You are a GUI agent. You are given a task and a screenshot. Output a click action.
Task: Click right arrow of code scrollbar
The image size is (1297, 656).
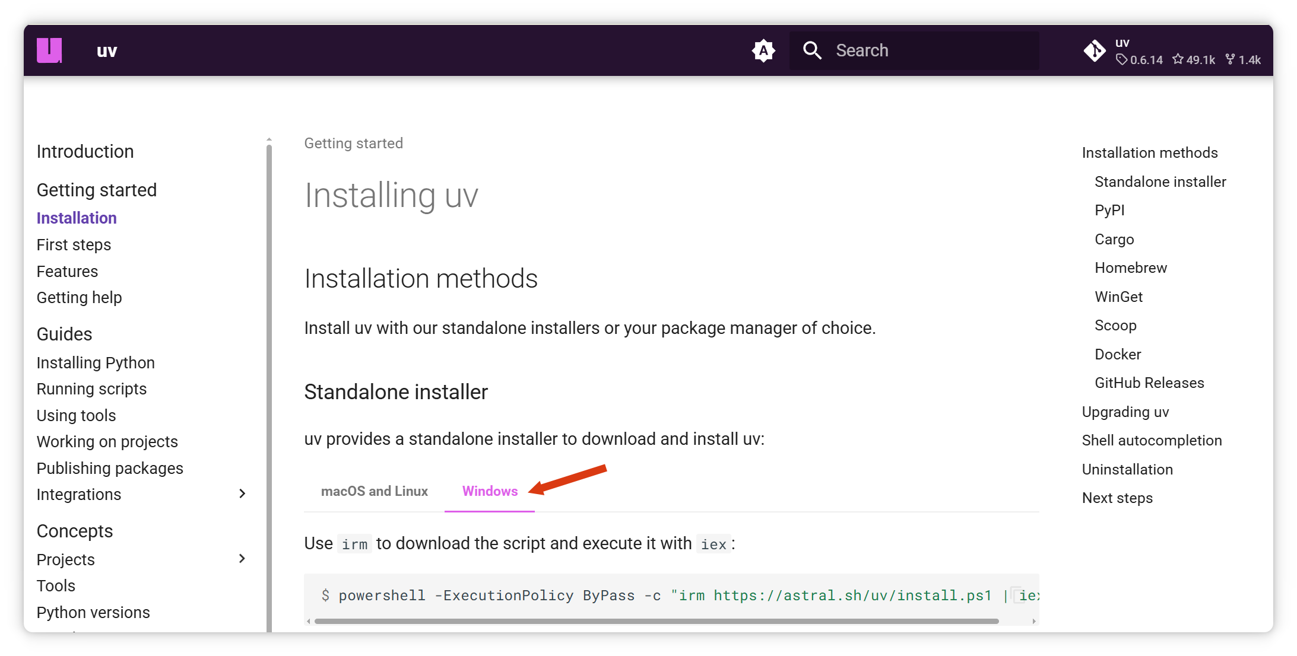(1034, 621)
